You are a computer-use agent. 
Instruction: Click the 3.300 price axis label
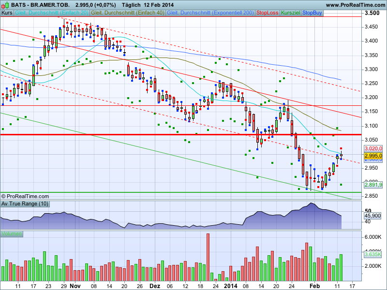[371, 69]
